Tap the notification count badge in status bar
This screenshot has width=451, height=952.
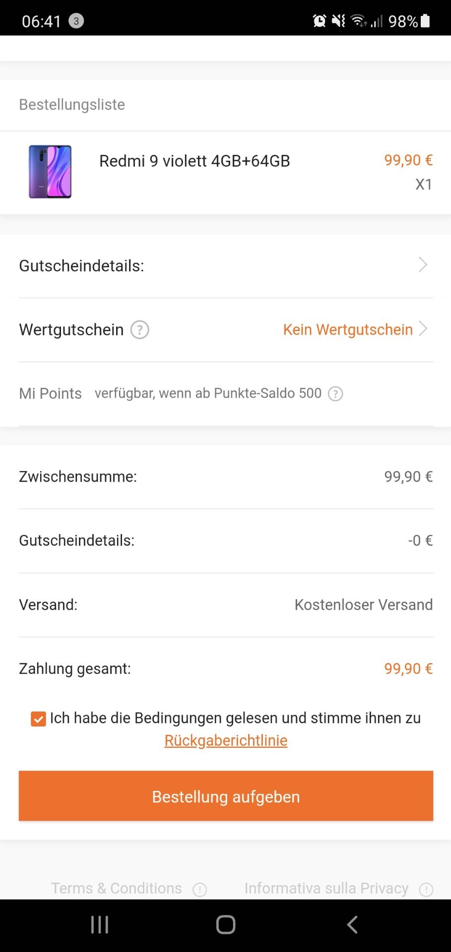tap(76, 21)
